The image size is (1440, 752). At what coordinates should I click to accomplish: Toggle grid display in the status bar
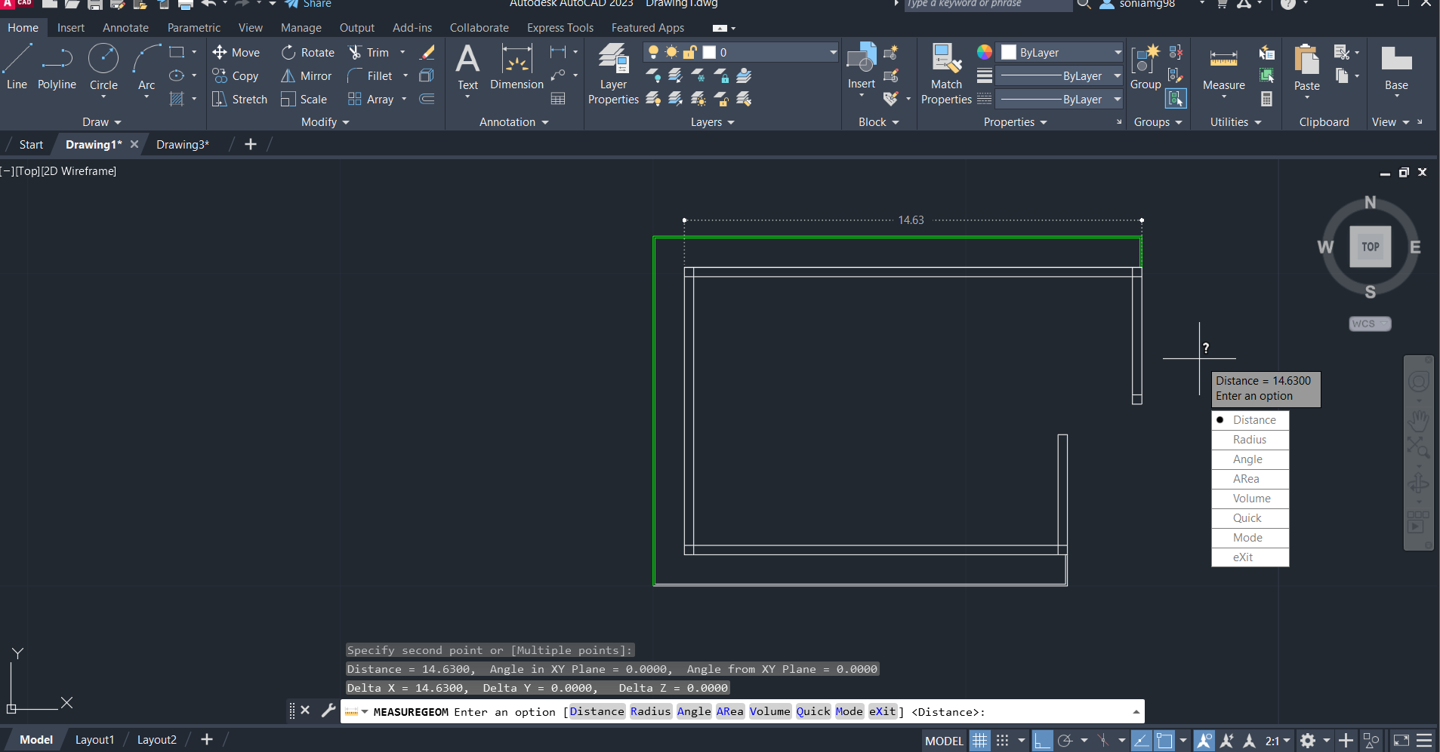tap(979, 740)
